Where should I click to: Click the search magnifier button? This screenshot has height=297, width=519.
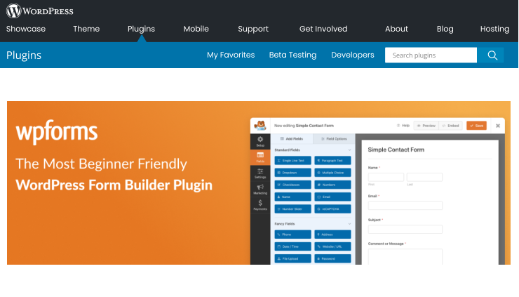(x=492, y=55)
